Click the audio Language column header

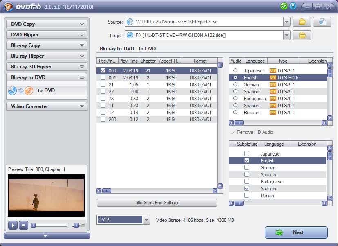[x=255, y=61]
